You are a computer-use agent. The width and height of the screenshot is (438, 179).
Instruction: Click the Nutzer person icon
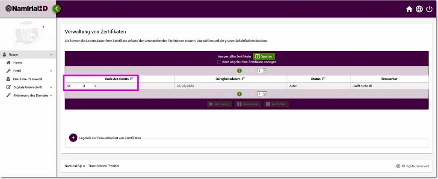(4, 55)
